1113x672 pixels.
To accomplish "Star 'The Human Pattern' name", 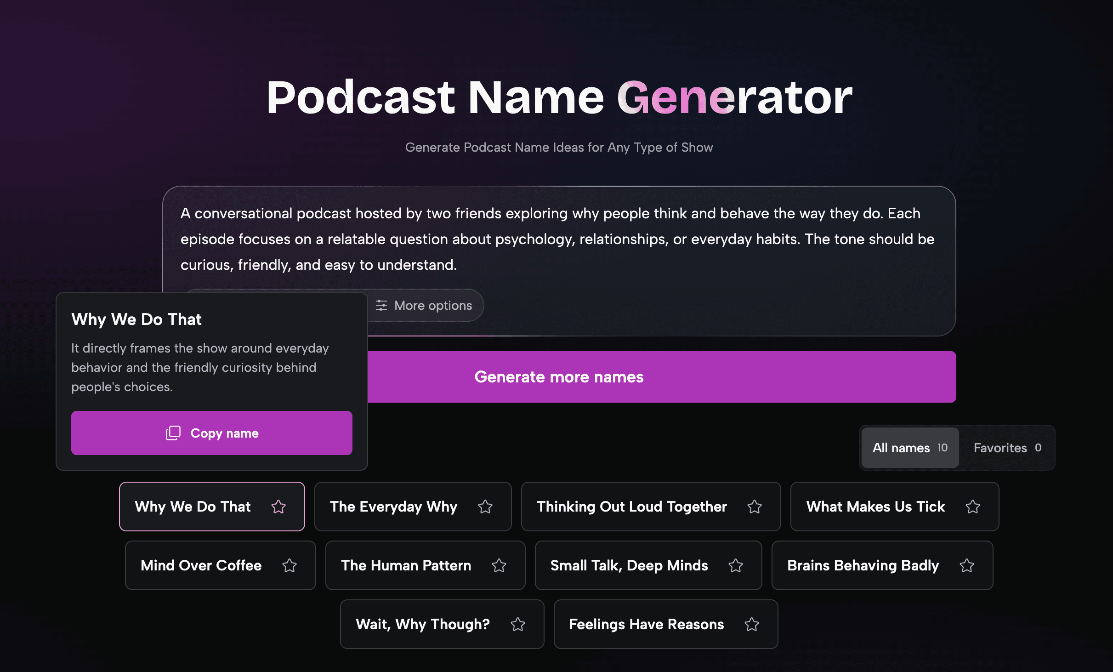I will click(x=499, y=565).
